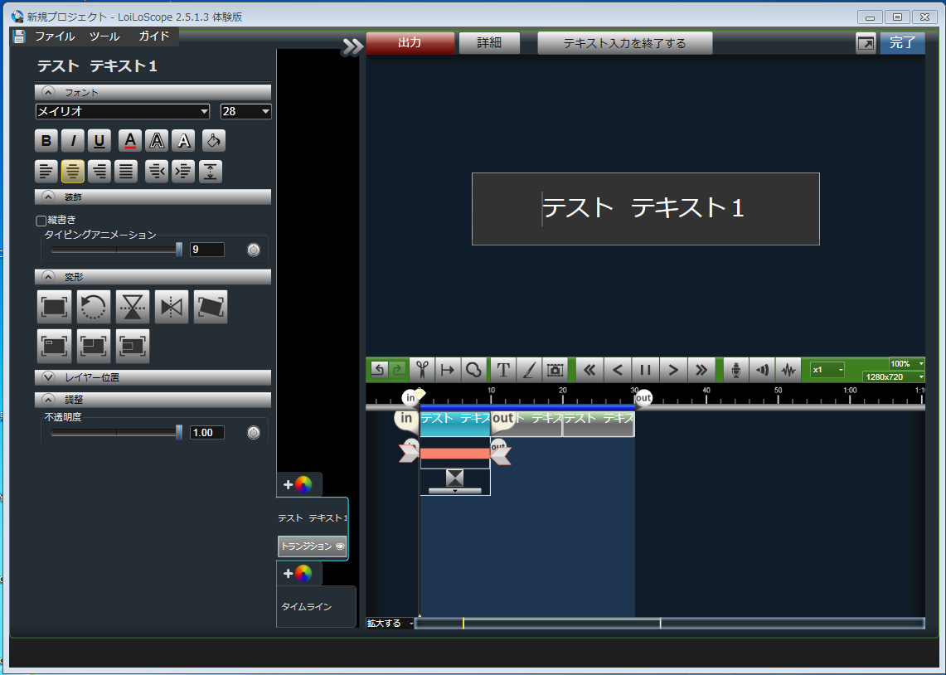Toggle underline text formatting
Screen dimensions: 946x675
point(99,140)
